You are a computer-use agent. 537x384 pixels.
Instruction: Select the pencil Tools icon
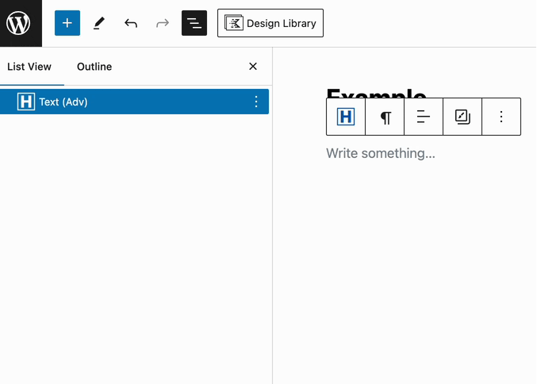pos(99,23)
